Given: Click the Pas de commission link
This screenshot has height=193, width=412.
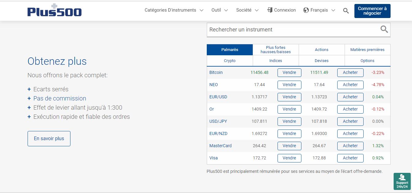Looking at the screenshot, I should (60, 98).
